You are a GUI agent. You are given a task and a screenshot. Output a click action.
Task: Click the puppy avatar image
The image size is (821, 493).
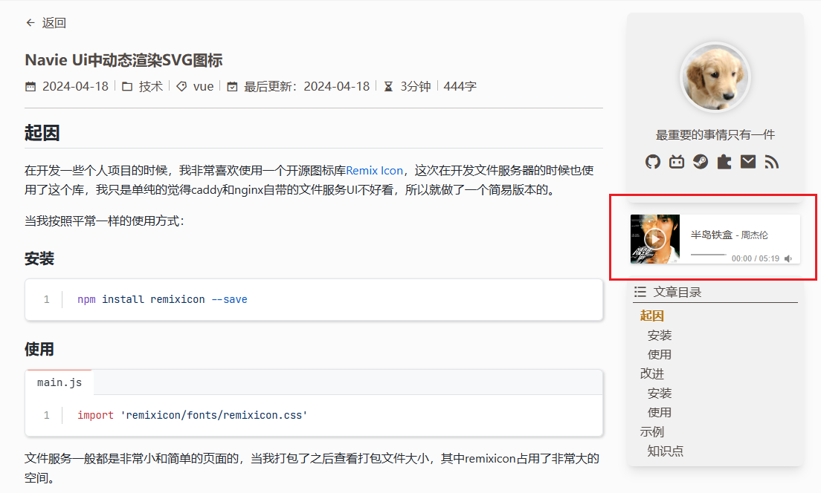[715, 77]
